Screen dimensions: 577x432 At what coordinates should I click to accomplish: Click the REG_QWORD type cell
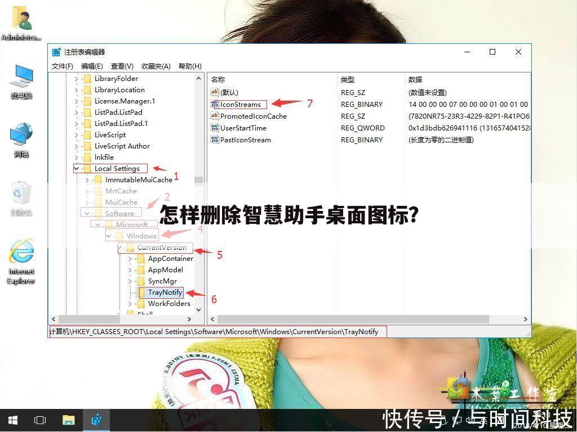[362, 128]
